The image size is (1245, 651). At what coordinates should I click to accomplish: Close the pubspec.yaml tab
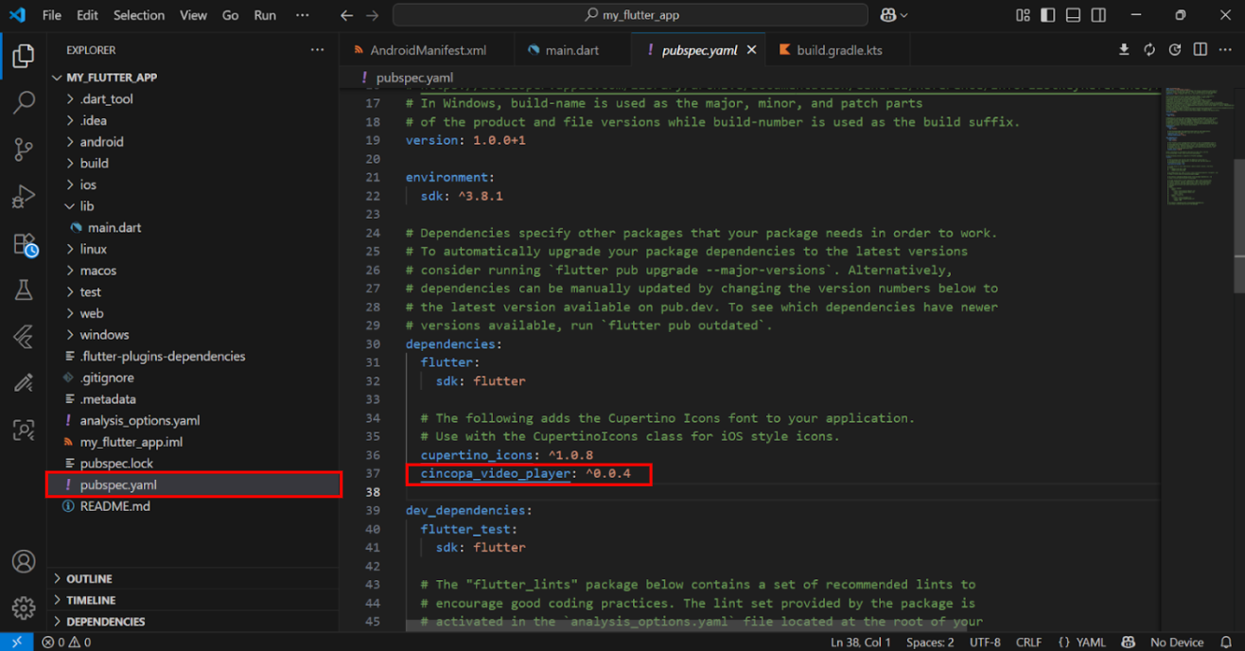tap(753, 50)
